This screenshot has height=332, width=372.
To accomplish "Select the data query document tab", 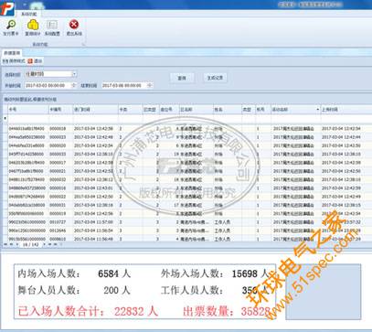I will click(x=12, y=53).
